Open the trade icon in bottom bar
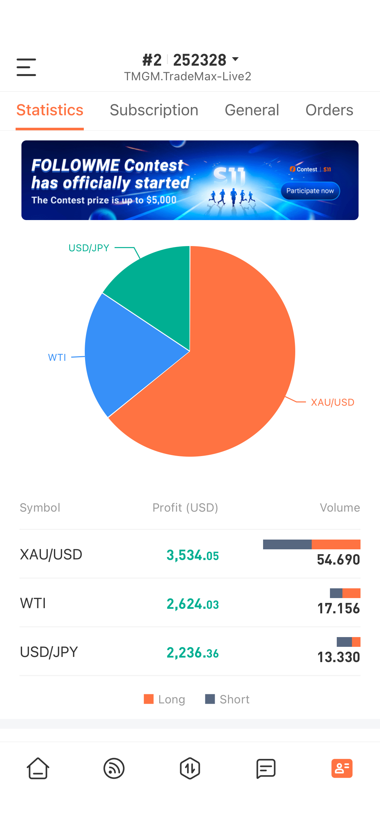The image size is (380, 823). [x=190, y=768]
